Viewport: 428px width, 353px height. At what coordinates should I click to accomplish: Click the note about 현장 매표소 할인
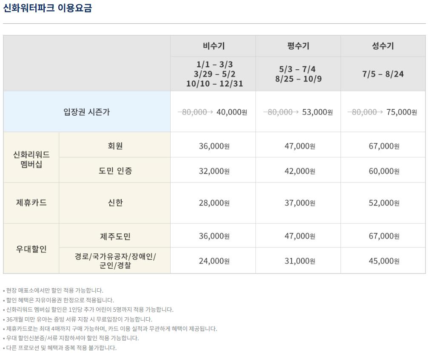tap(53, 290)
